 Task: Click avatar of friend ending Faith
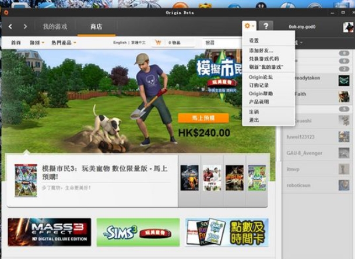(x=344, y=96)
